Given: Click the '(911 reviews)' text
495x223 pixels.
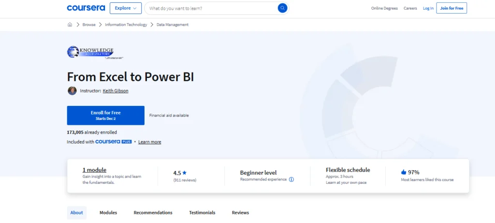Looking at the screenshot, I should (185, 180).
